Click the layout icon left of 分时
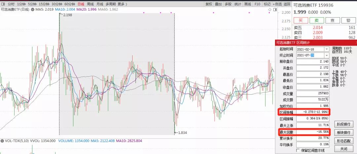Viewport: 357px width, 154px height. (3, 4)
